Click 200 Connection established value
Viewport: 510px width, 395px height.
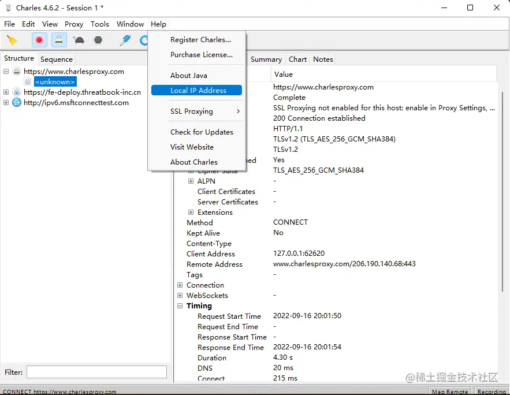pos(319,118)
